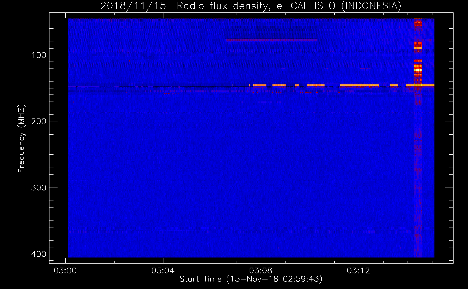The image size is (468, 289).
Task: Click the '03:04' time tick label
Action: [x=163, y=271]
